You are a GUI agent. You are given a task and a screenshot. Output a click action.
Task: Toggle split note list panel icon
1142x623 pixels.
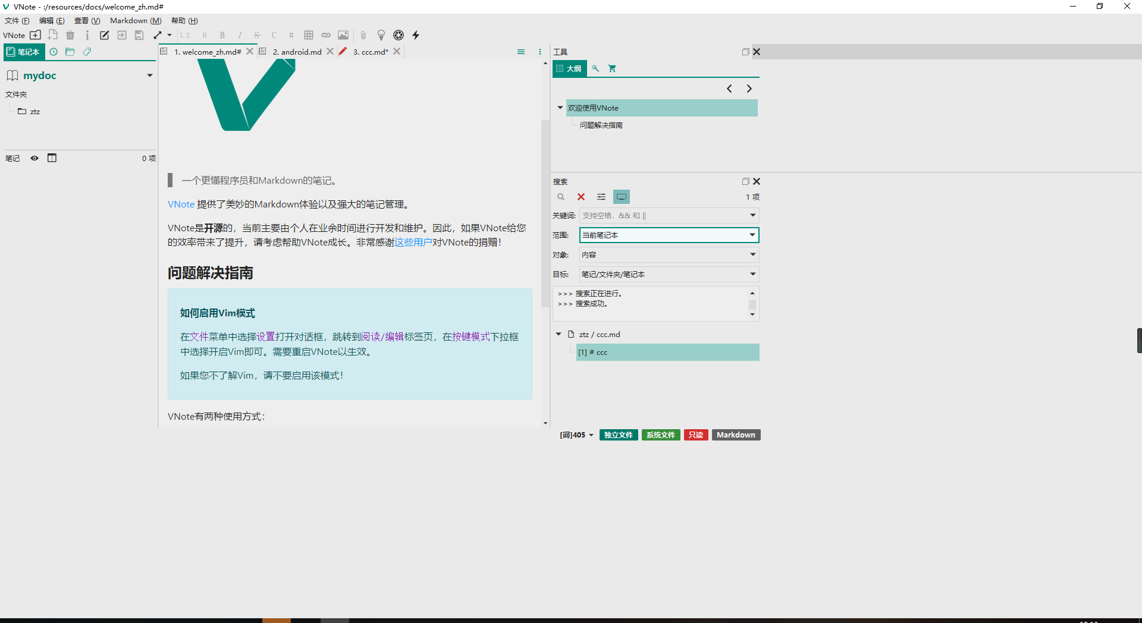[x=52, y=158]
